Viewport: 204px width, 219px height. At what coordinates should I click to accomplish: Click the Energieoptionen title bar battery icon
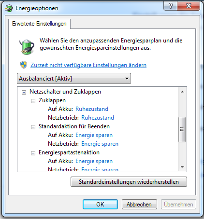[x=9, y=8]
